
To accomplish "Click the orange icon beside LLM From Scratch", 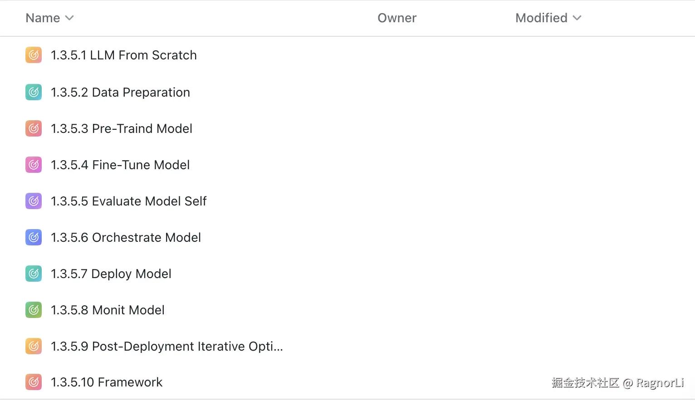I will tap(34, 55).
